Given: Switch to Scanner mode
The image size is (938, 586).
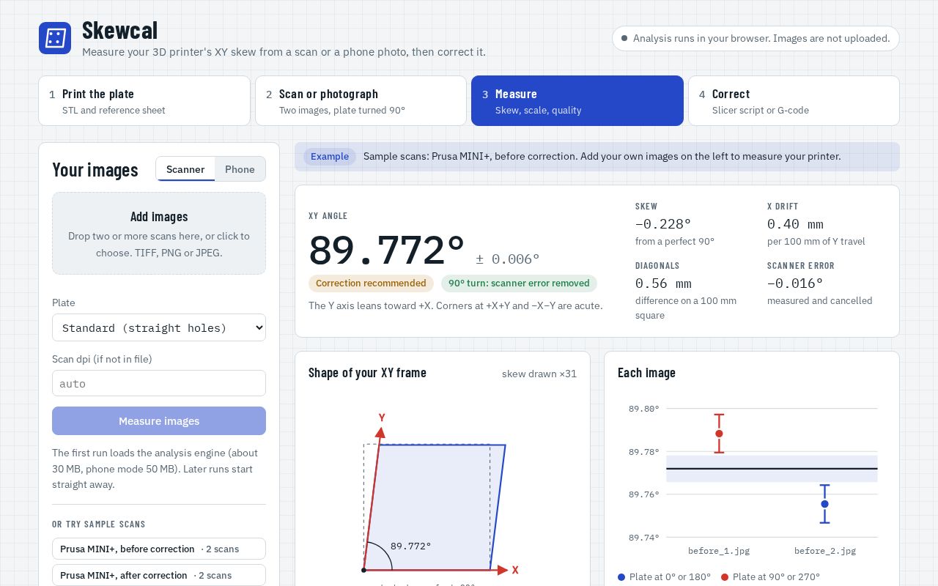Looking at the screenshot, I should (x=185, y=169).
